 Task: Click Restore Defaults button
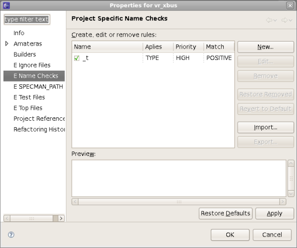pos(226,213)
